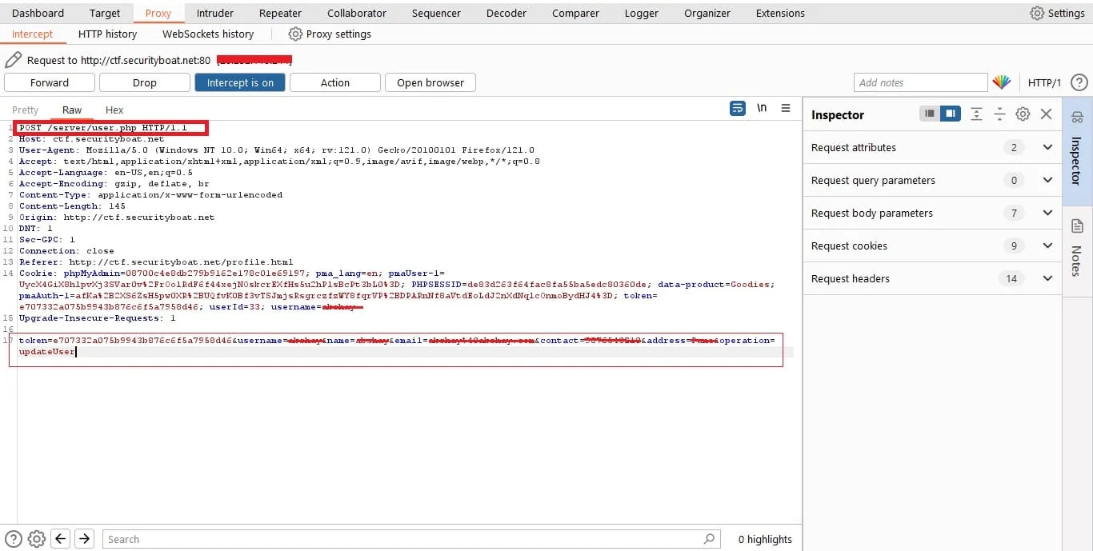This screenshot has width=1093, height=551.
Task: Click the Add notes input field
Action: click(x=921, y=82)
